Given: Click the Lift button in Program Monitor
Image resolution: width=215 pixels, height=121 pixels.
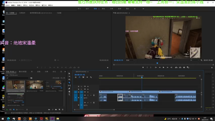Looking at the screenshot, I should 176,67.
